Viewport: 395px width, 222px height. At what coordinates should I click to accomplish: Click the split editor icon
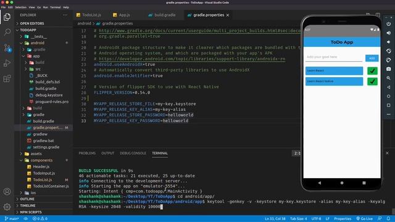pyautogui.click(x=378, y=15)
